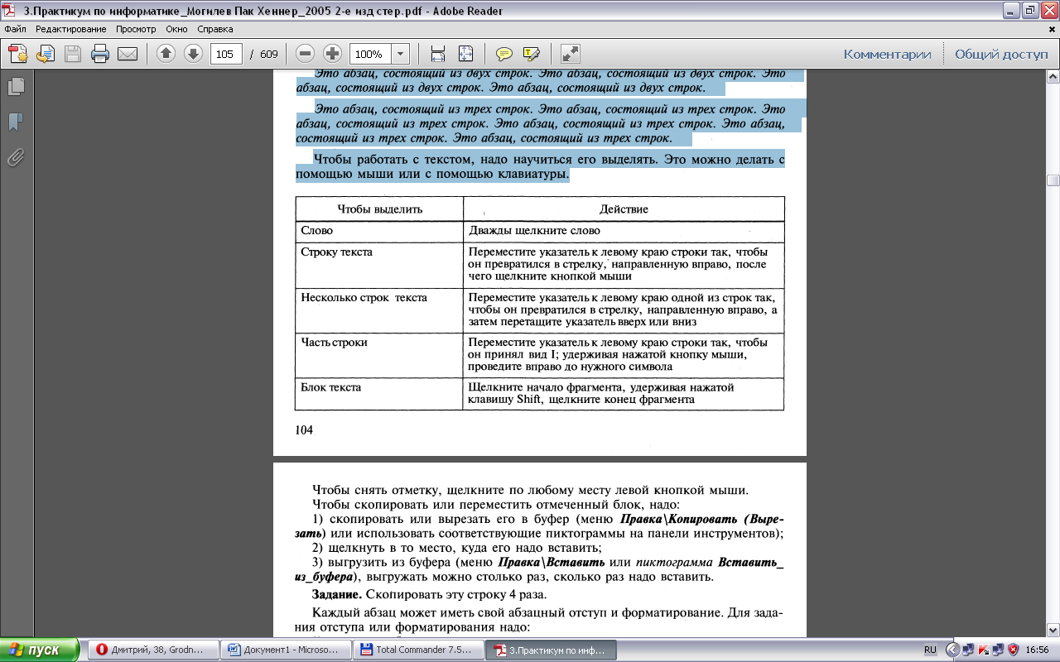Print the document with the printer icon

pos(100,54)
